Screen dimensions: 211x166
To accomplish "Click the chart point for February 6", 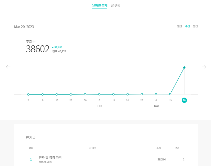I will [x=99, y=94].
